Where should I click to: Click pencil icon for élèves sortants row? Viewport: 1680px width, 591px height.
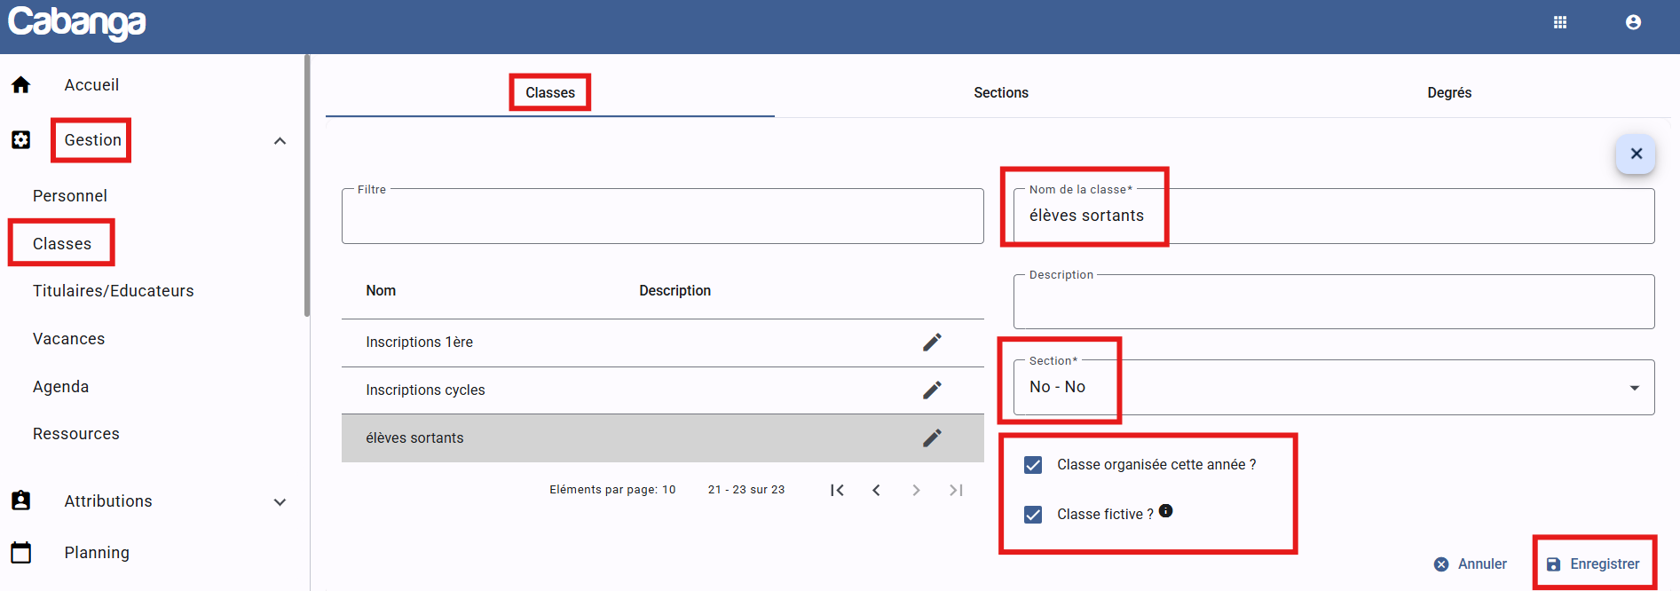pyautogui.click(x=932, y=438)
